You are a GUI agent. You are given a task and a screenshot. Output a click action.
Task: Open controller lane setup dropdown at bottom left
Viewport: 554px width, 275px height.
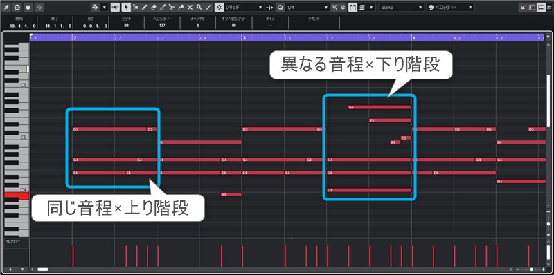tap(23, 269)
